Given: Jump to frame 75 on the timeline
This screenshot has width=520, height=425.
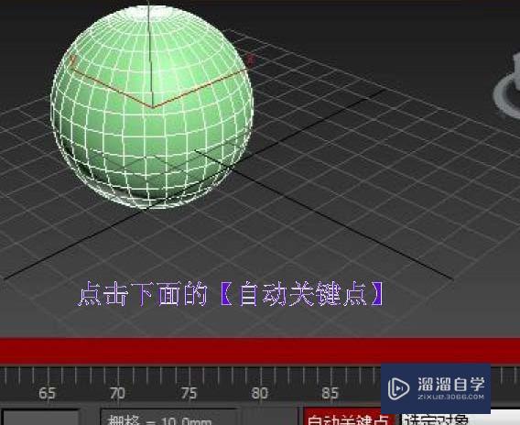Looking at the screenshot, I should 189,393.
